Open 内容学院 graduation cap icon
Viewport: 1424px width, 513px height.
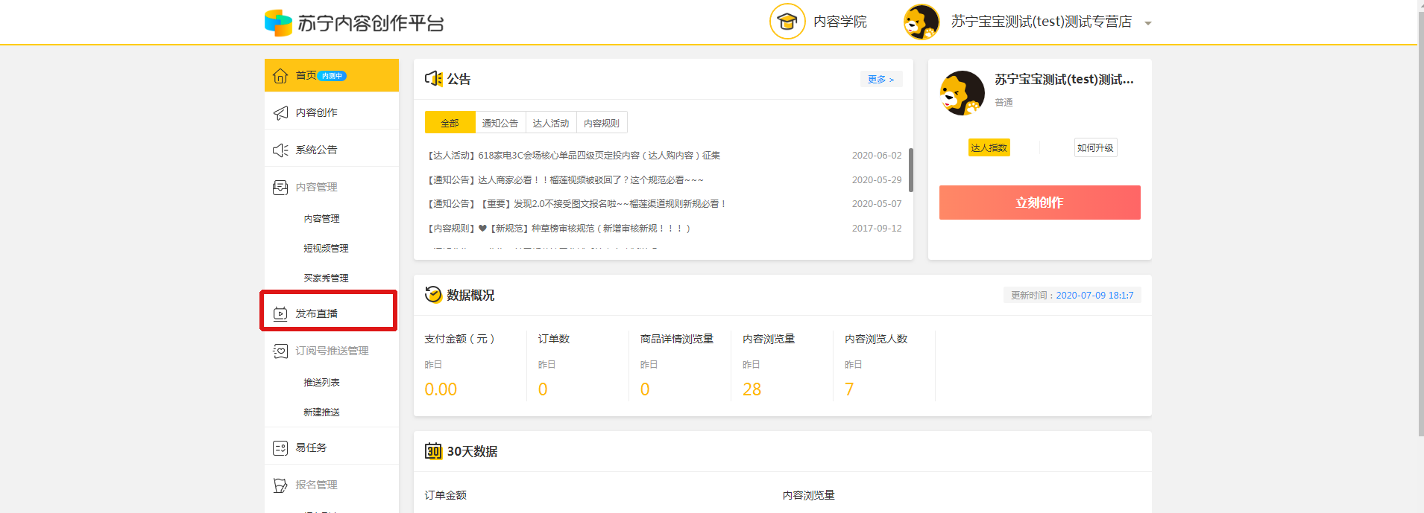[787, 22]
